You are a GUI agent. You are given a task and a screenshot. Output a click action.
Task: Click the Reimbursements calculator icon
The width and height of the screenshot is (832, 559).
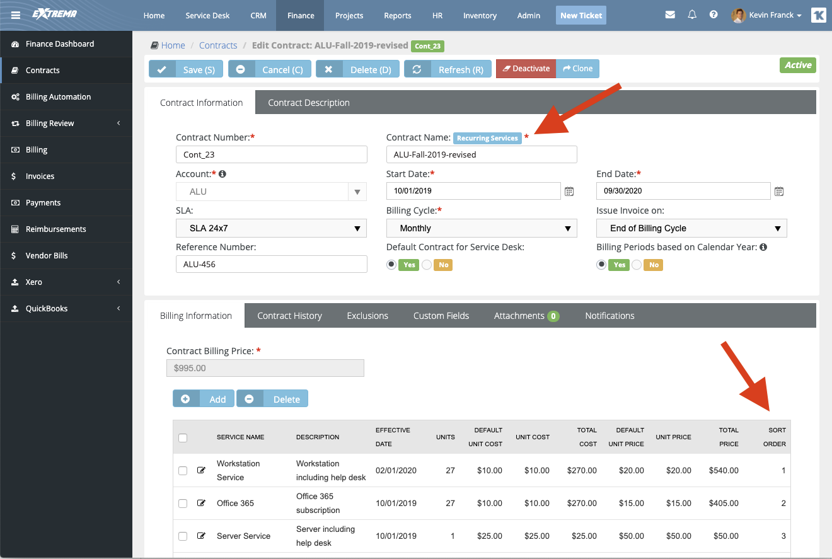click(x=15, y=229)
